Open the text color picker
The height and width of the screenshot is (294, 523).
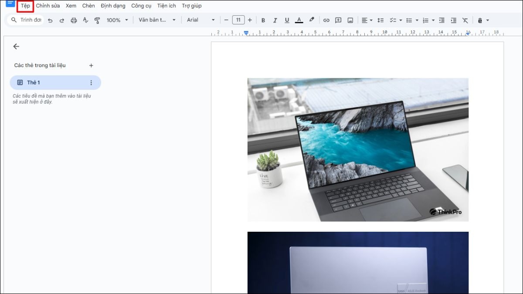(x=299, y=20)
